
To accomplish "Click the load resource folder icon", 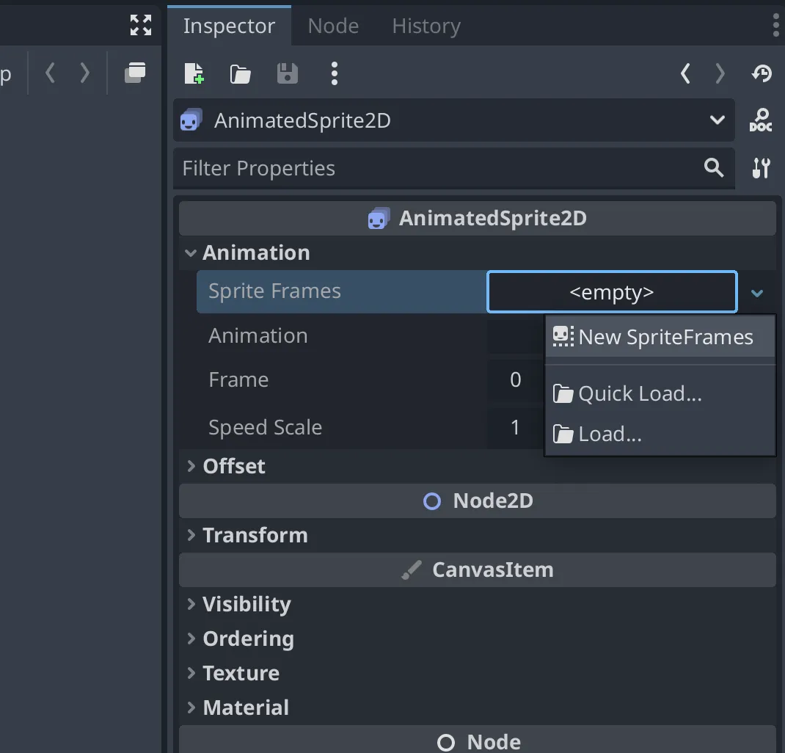I will pyautogui.click(x=240, y=73).
